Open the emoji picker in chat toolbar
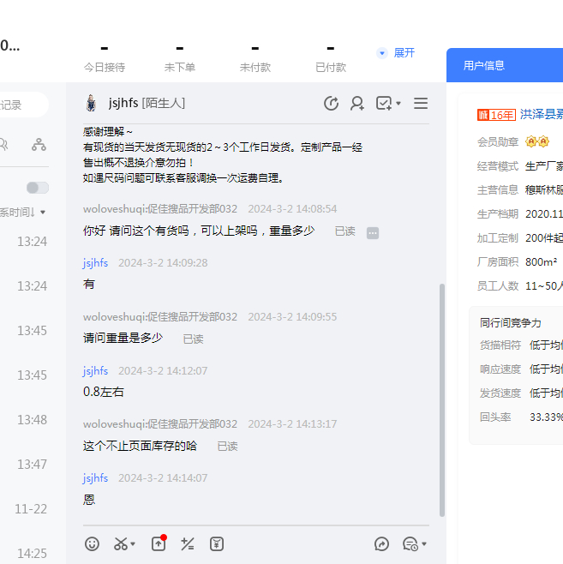This screenshot has width=563, height=564. pyautogui.click(x=93, y=543)
